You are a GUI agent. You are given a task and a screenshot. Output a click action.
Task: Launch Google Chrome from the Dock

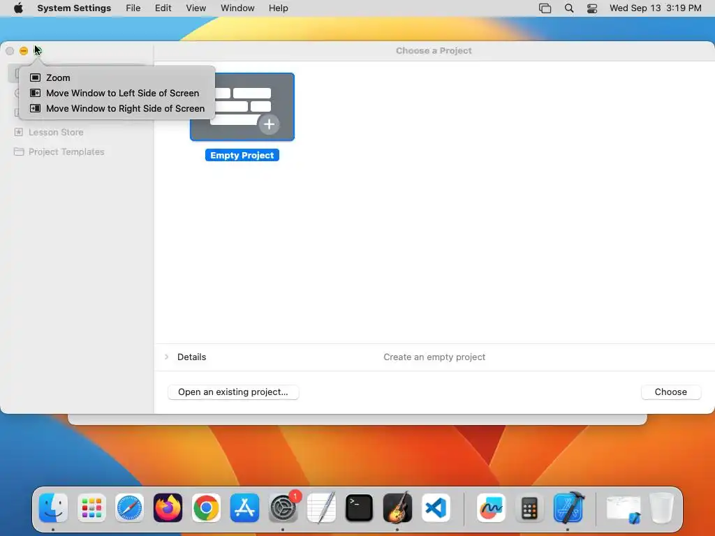pyautogui.click(x=206, y=508)
